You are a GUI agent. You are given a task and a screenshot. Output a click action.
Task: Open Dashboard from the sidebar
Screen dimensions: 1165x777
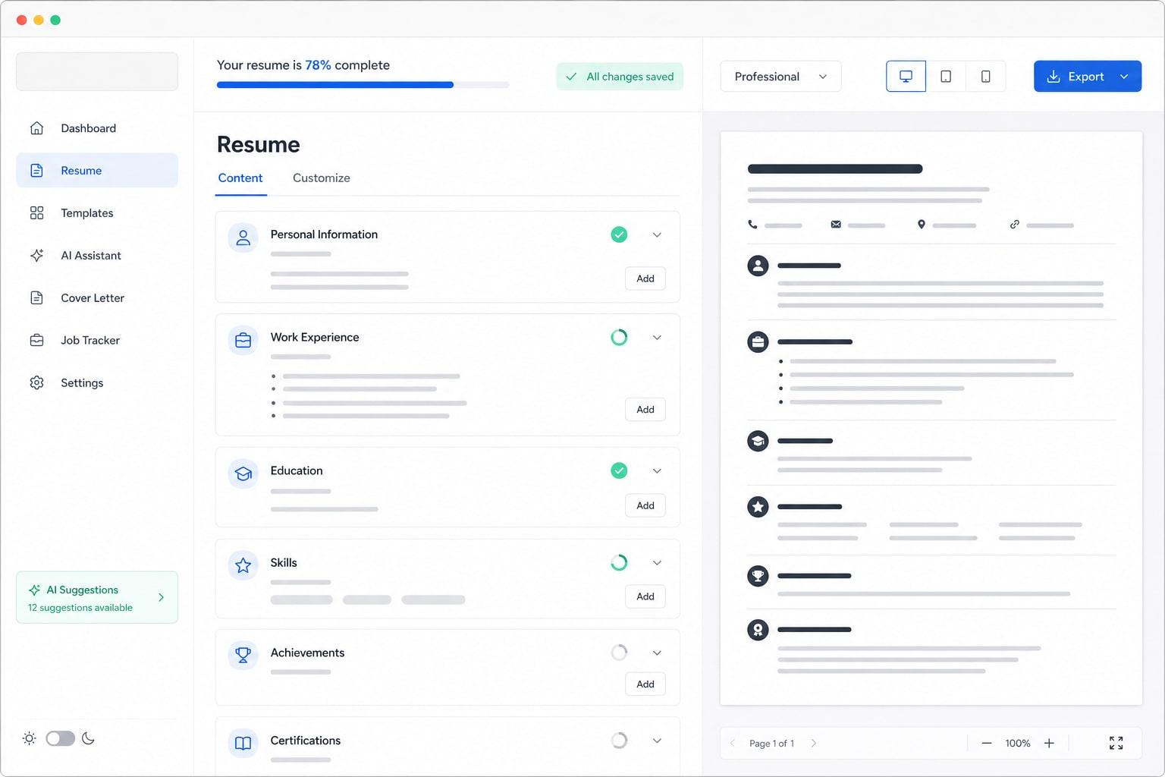click(97, 128)
